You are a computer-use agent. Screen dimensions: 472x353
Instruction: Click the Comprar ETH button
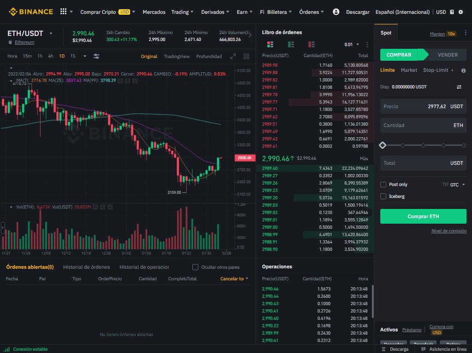423,216
